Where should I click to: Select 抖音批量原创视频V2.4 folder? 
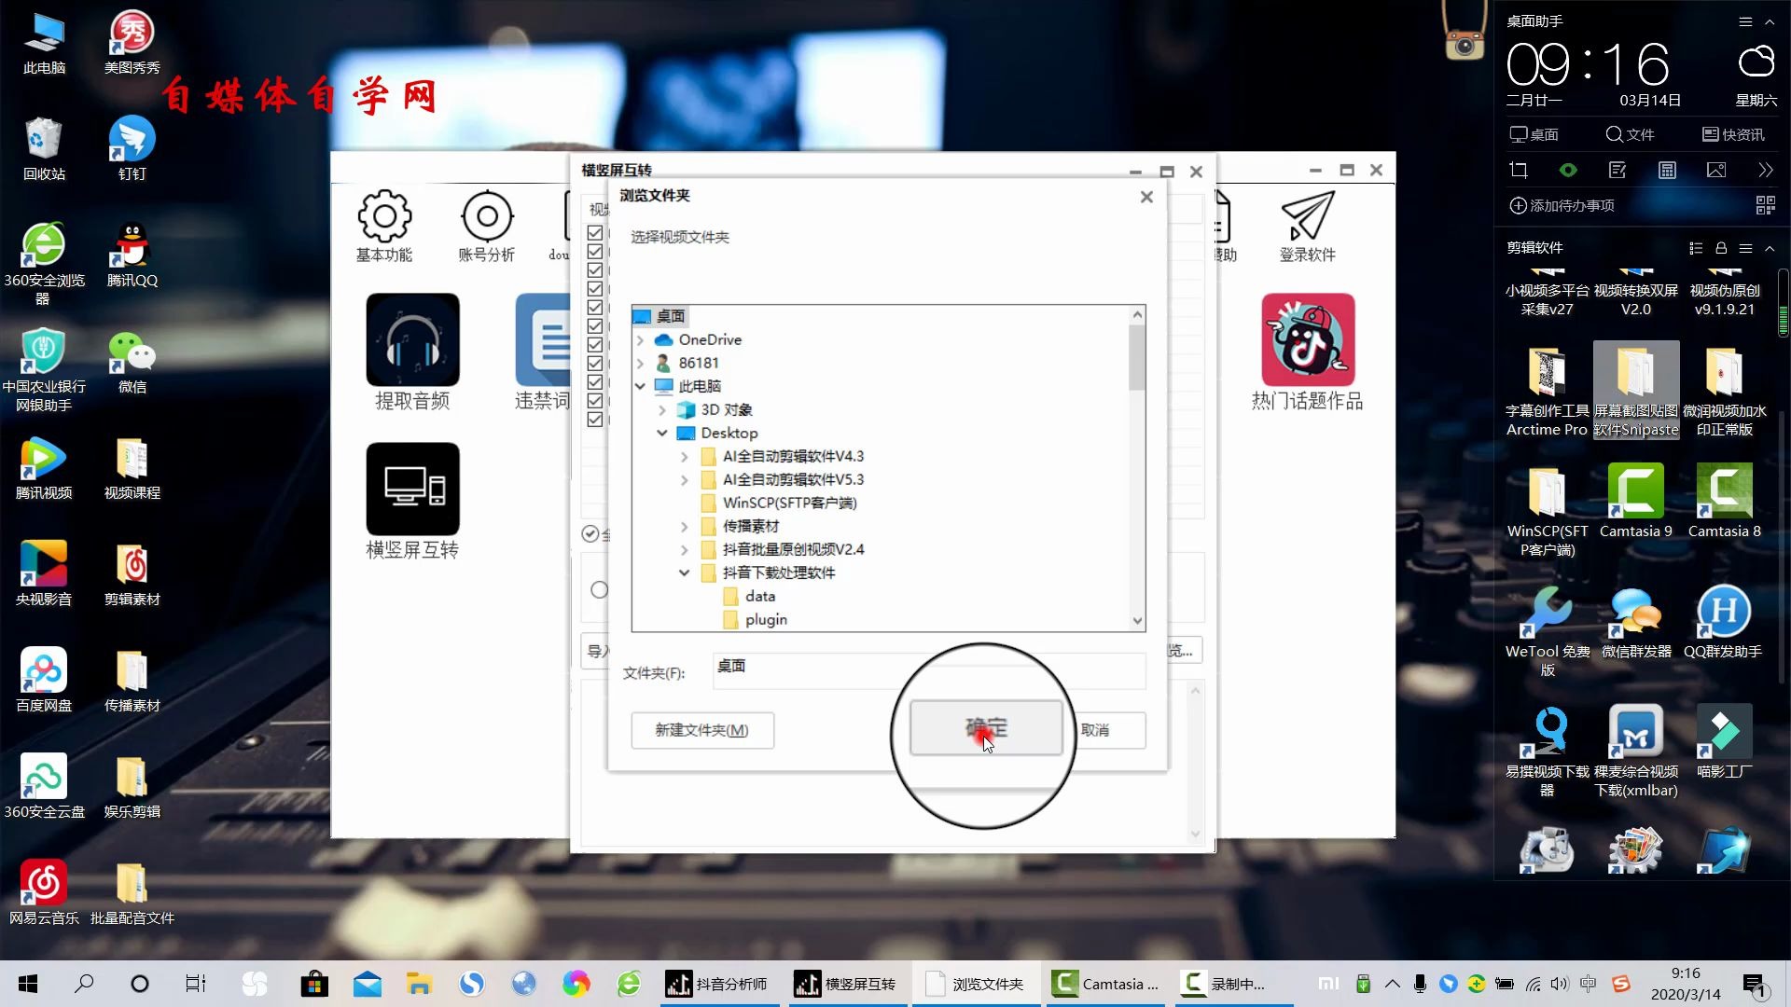pos(792,548)
